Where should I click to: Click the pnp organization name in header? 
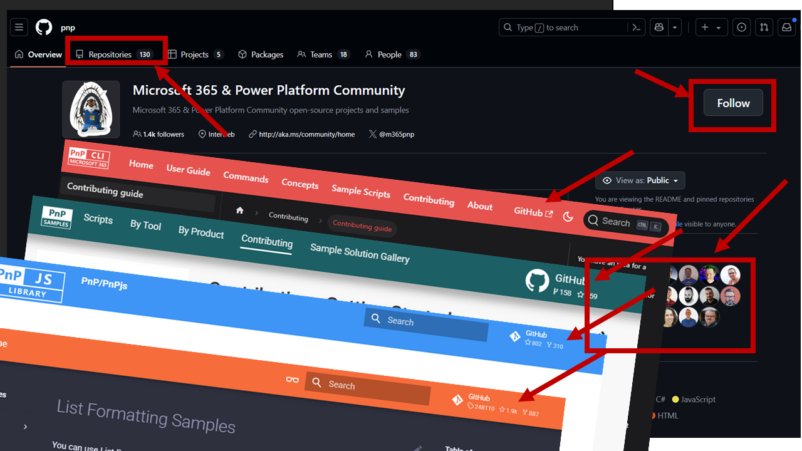pyautogui.click(x=68, y=28)
